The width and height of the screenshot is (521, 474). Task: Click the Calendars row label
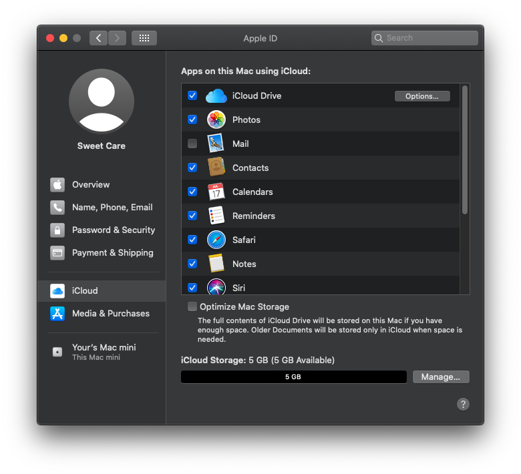(x=252, y=192)
